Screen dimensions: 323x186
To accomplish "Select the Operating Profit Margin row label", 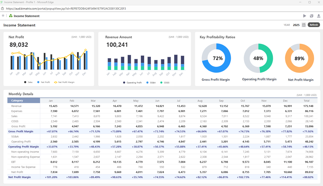I will click(x=23, y=147).
